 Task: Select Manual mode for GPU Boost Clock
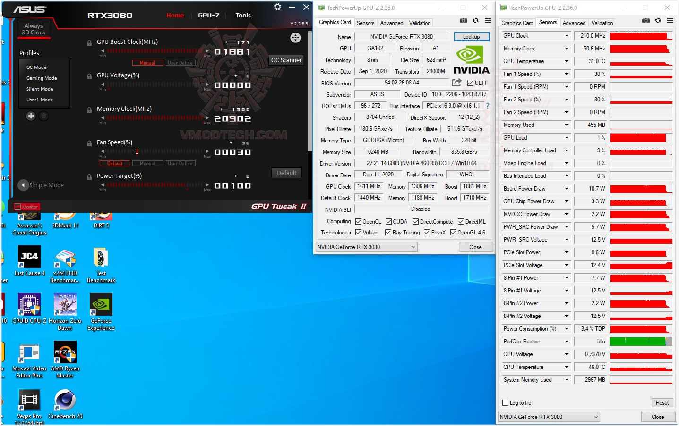147,62
